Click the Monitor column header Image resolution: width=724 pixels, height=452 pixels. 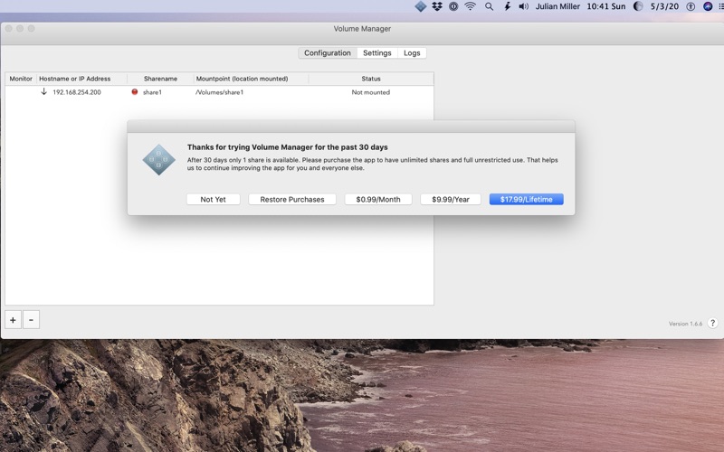[21, 79]
